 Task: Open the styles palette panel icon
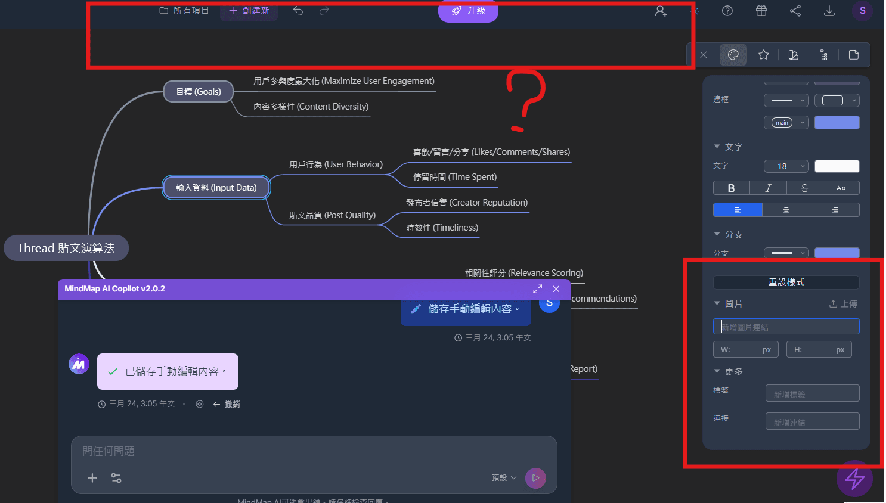(733, 54)
